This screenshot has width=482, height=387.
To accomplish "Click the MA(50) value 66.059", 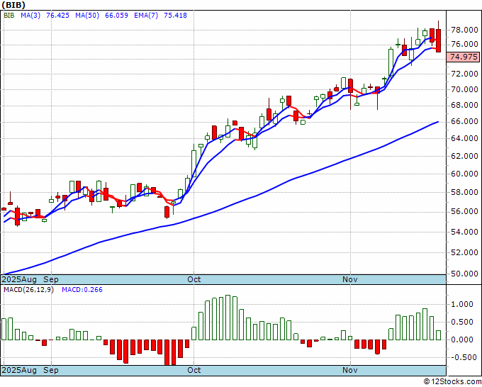I will (x=116, y=15).
